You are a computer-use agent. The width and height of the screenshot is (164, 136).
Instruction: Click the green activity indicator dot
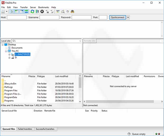click(x=156, y=134)
